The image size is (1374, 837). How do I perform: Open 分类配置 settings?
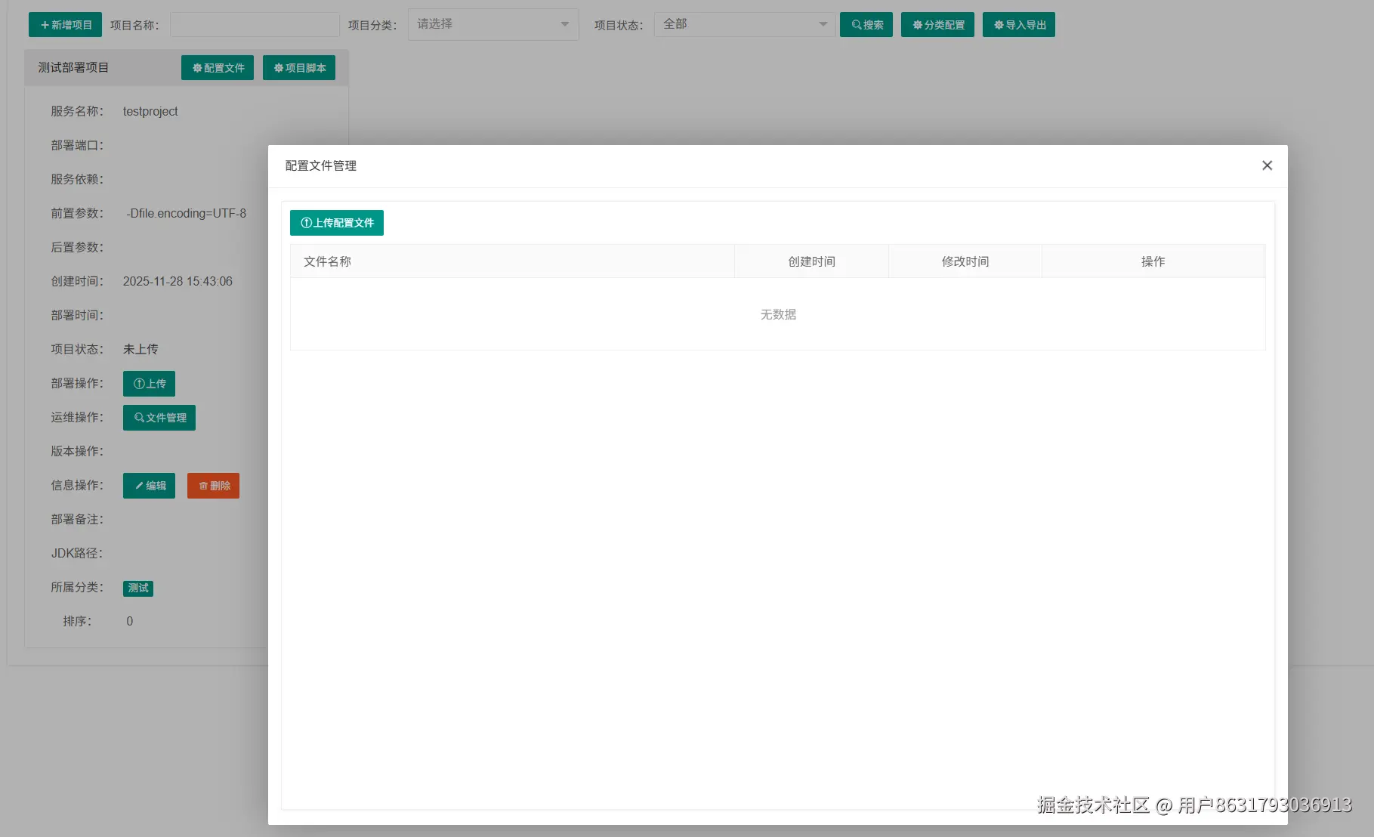[x=937, y=25]
